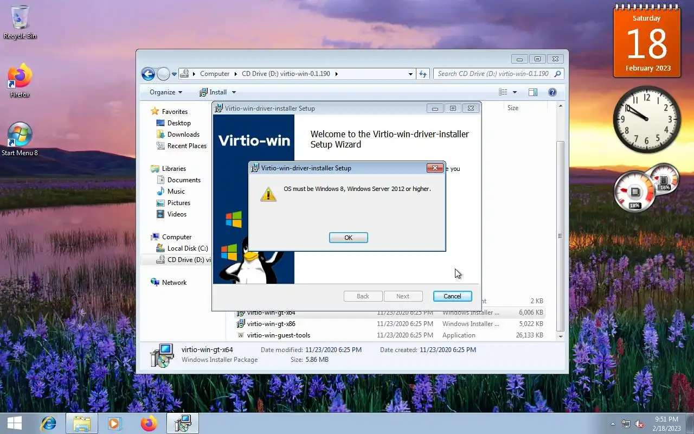This screenshot has height=434, width=694.
Task: Click the calendar gadget showing 18
Action: coord(647,41)
